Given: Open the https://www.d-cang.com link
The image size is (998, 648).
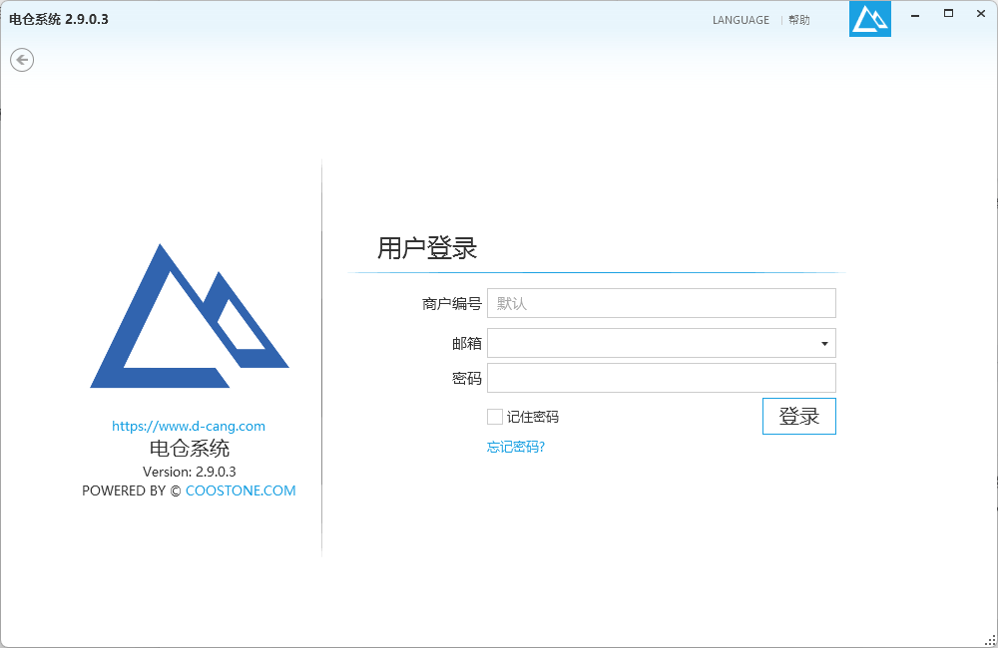Looking at the screenshot, I should 189,426.
